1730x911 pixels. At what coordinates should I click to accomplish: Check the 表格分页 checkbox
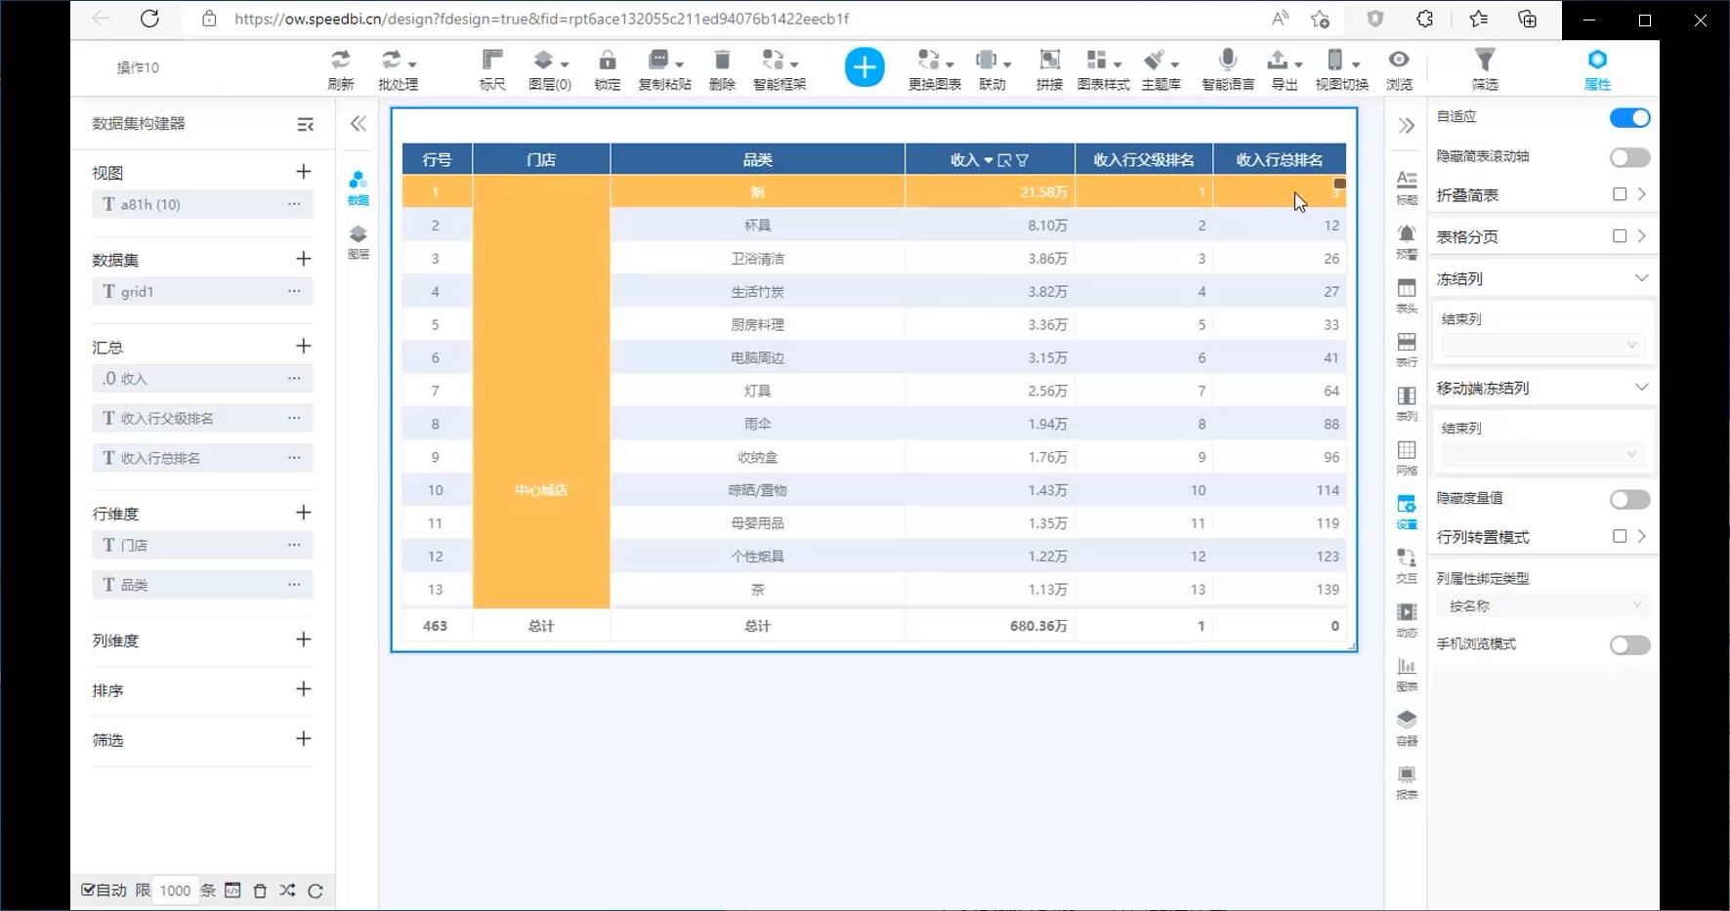coord(1619,236)
